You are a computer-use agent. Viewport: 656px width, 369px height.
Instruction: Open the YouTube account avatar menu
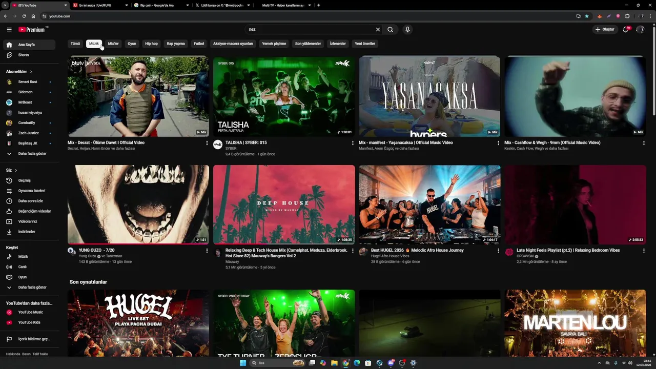click(x=640, y=30)
